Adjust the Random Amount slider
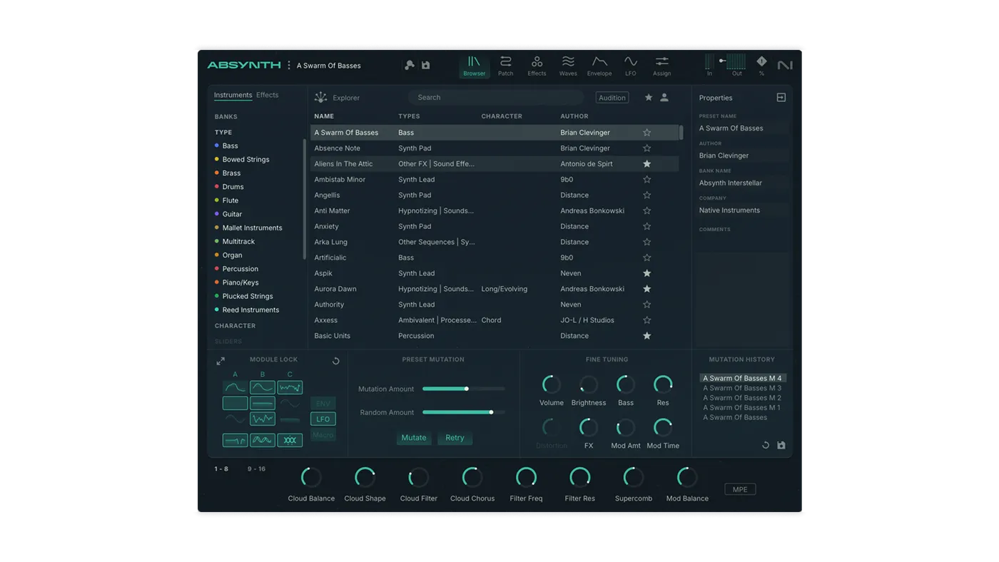The width and height of the screenshot is (999, 562). 464,412
